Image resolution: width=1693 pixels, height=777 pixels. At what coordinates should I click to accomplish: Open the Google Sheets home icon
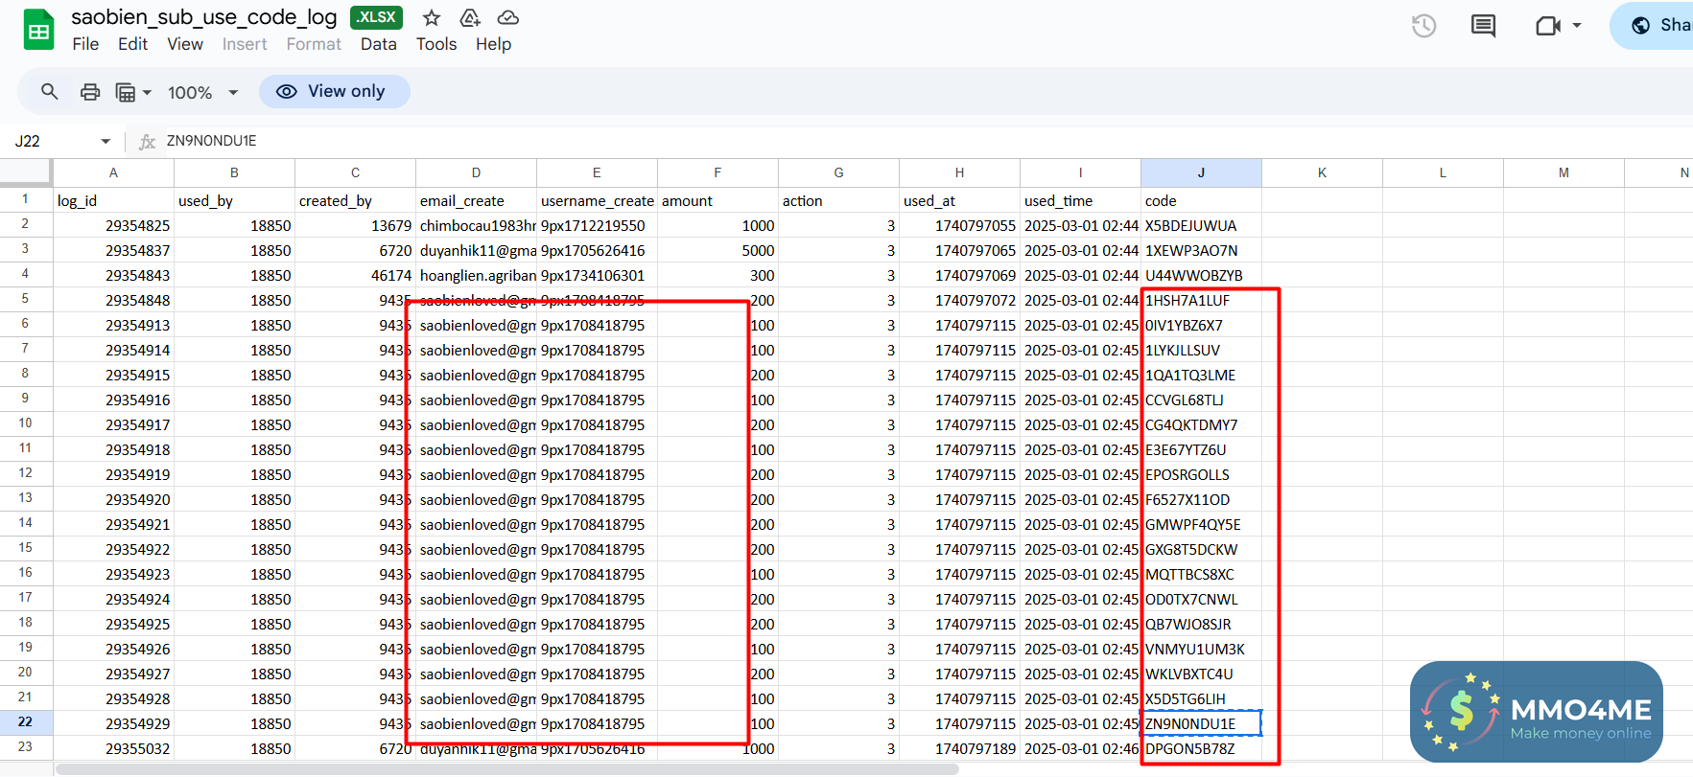click(x=38, y=30)
